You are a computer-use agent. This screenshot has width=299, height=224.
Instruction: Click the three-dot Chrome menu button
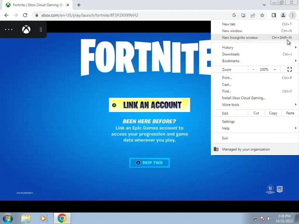[293, 15]
